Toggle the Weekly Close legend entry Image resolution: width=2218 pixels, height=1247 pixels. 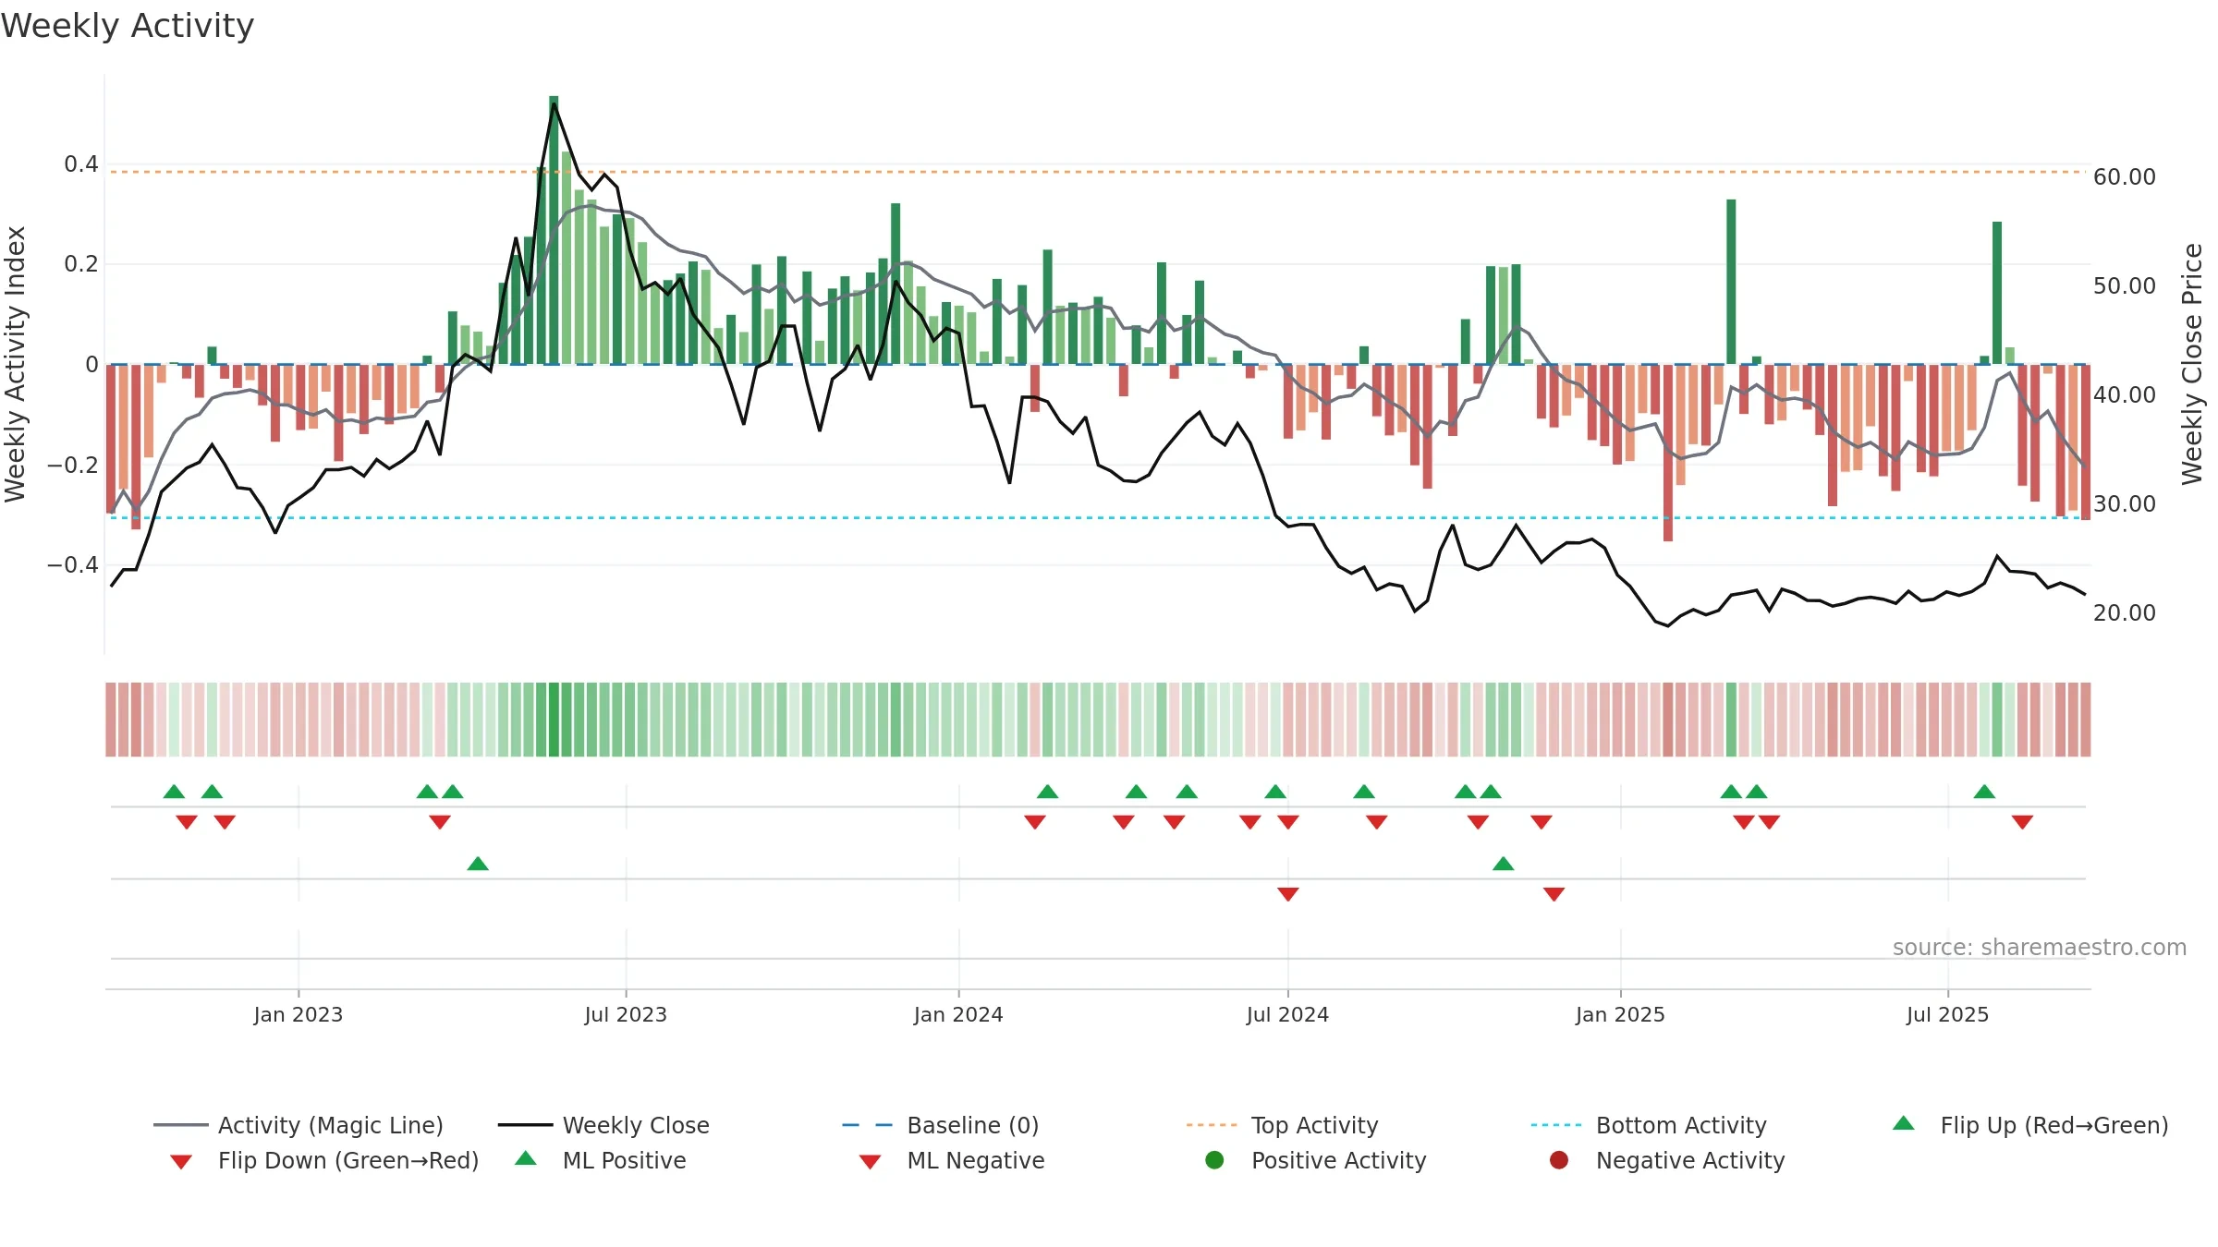pos(603,1125)
